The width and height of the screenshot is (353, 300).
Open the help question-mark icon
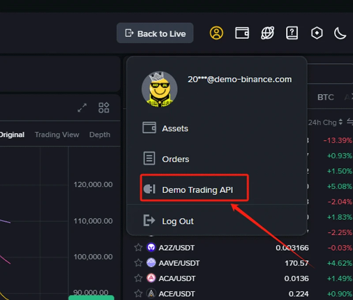292,33
